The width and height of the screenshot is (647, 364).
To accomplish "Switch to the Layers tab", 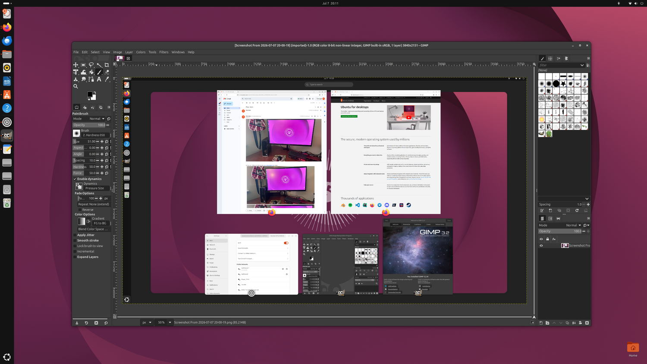I will click(542, 219).
